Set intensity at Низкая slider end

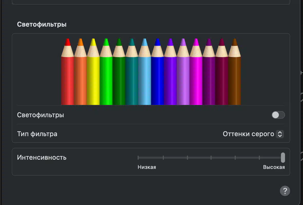click(138, 158)
